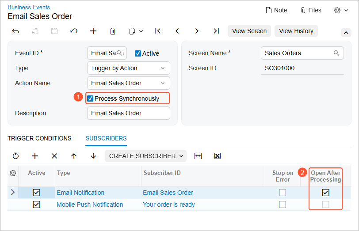Toggle the Process Synchronously checkbox
Viewport: 359px width, 231px height.
[91, 98]
